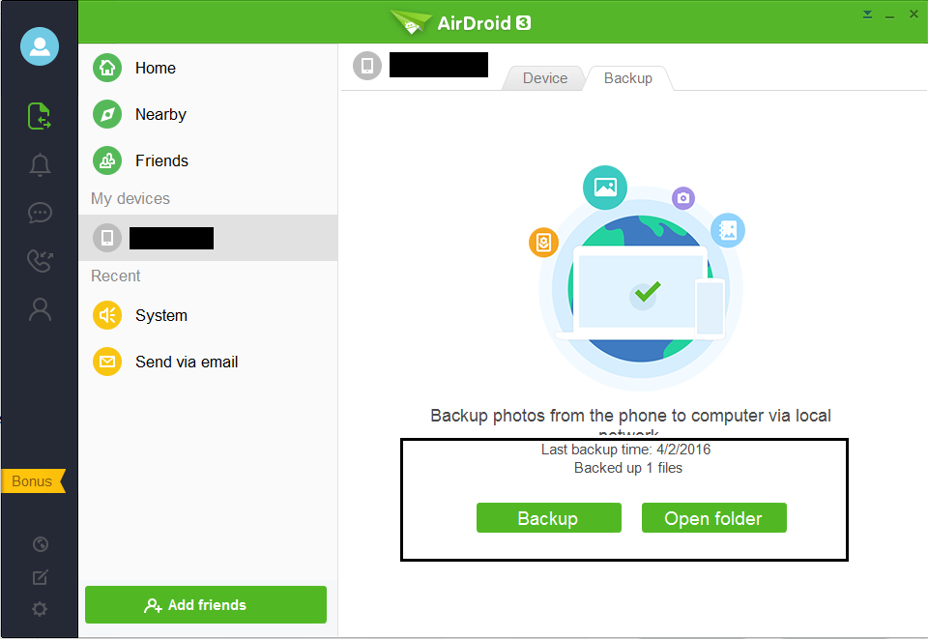Select the file transfer sidebar icon
The height and width of the screenshot is (639, 928).
tap(40, 116)
